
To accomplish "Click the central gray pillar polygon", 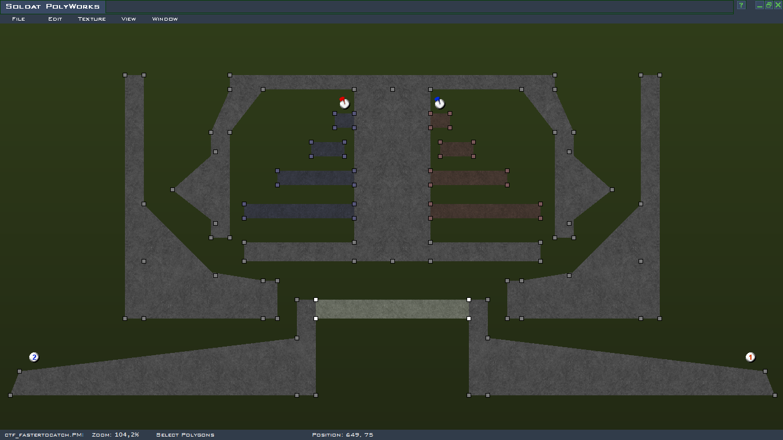I will pyautogui.click(x=392, y=172).
